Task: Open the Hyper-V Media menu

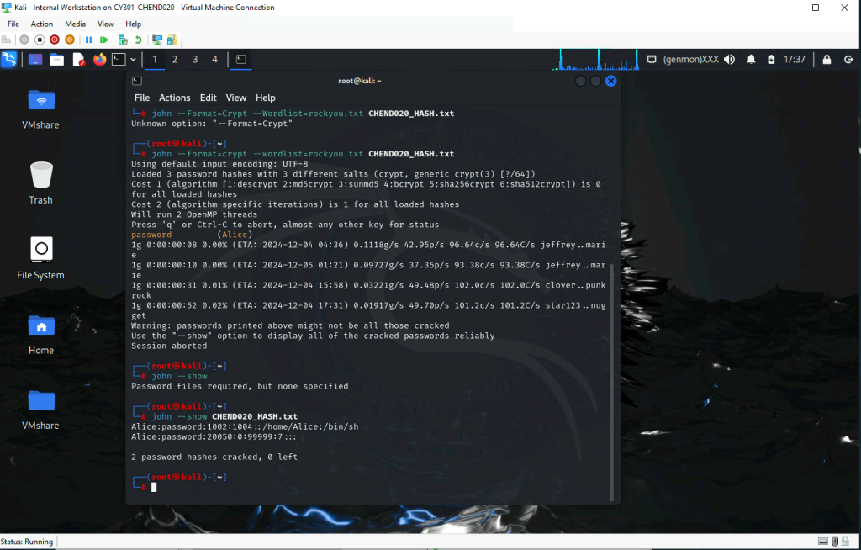Action: pyautogui.click(x=75, y=24)
